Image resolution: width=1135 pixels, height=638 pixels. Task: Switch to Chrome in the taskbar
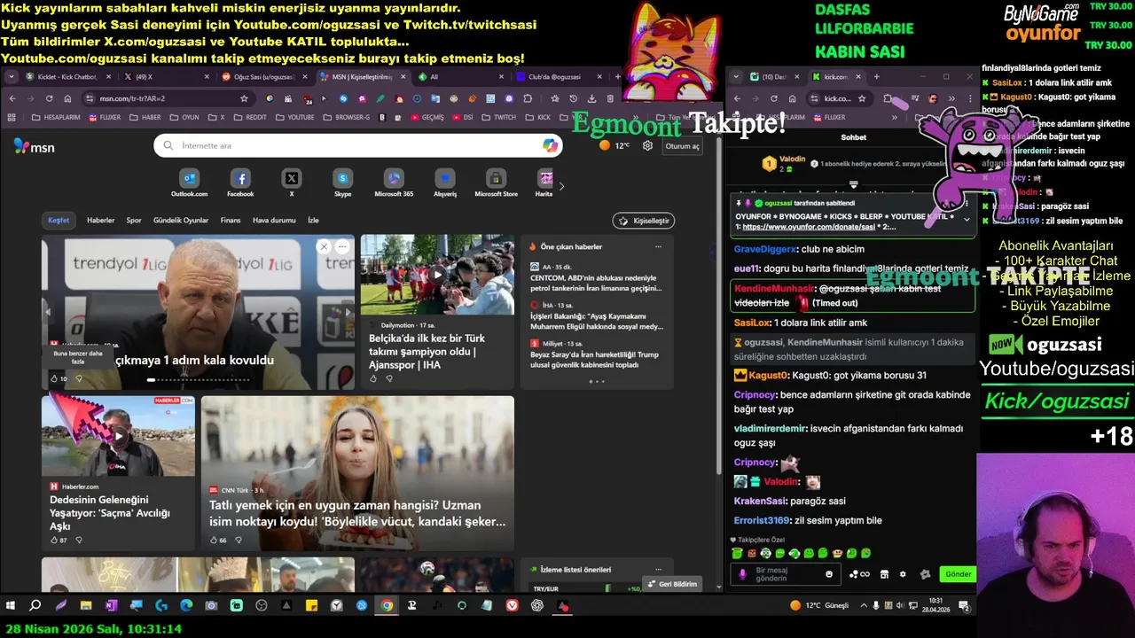(x=387, y=606)
